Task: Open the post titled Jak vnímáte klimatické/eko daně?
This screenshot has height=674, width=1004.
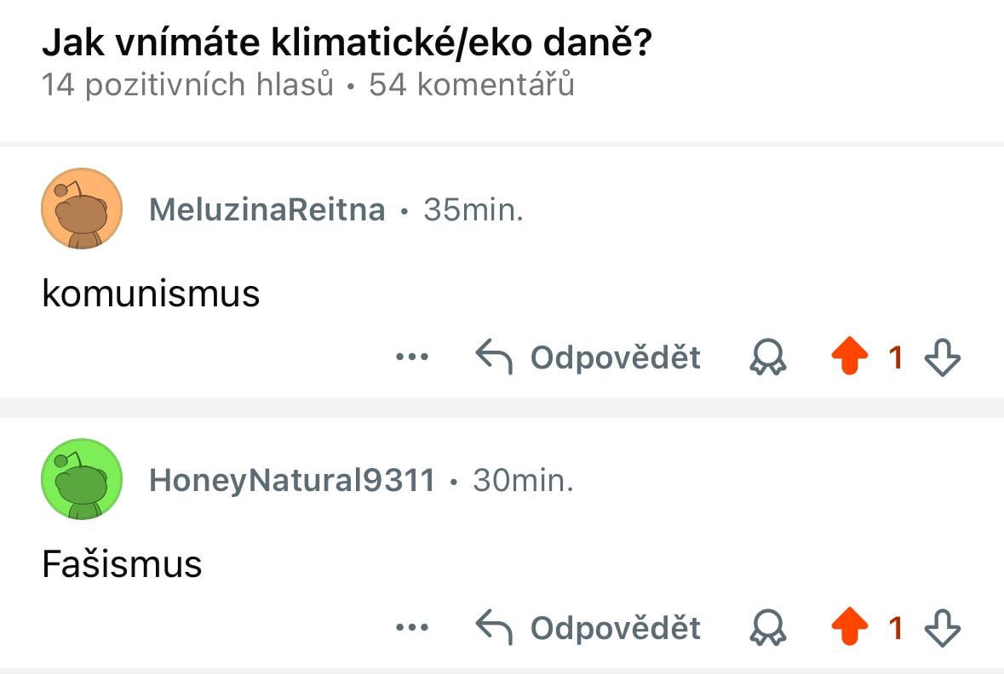Action: [x=349, y=38]
